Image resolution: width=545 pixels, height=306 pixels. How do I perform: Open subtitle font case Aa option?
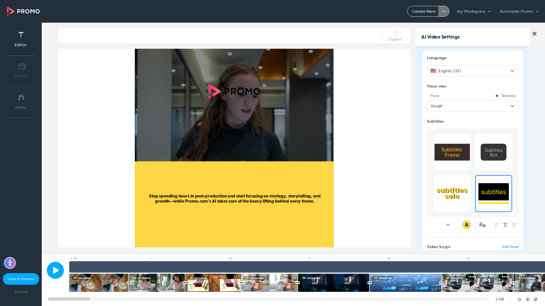tap(483, 225)
